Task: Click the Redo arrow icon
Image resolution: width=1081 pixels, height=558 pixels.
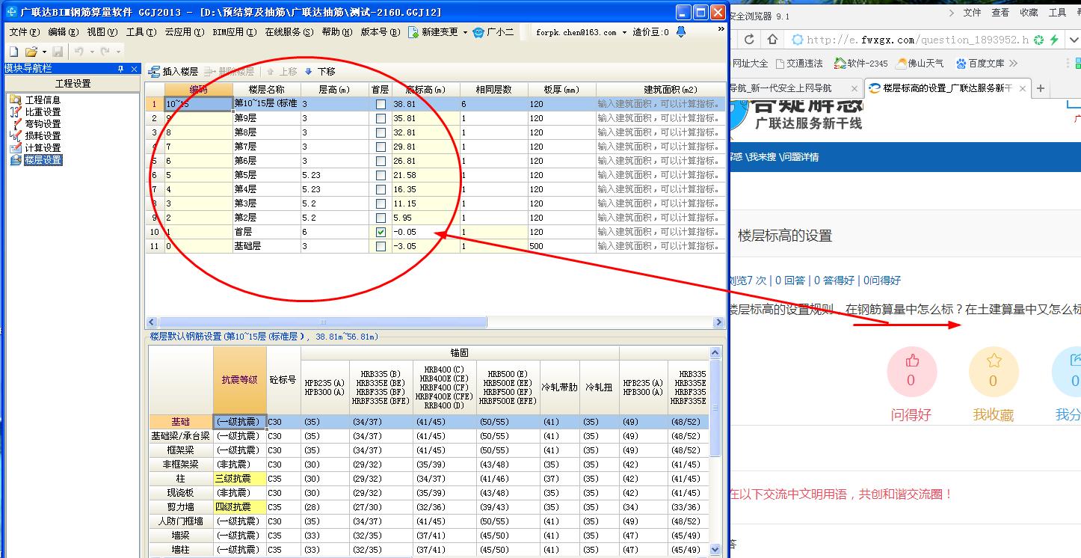Action: pyautogui.click(x=105, y=52)
